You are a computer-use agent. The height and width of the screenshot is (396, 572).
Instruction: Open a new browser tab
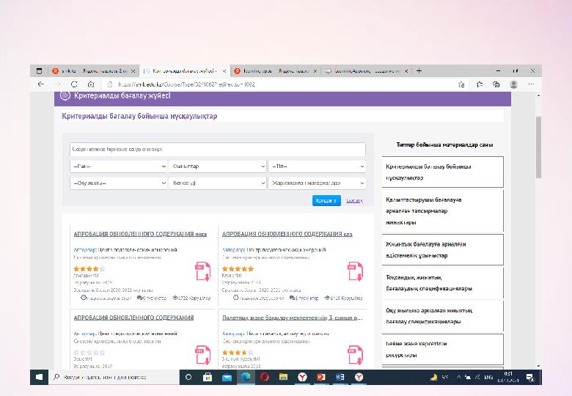[419, 70]
